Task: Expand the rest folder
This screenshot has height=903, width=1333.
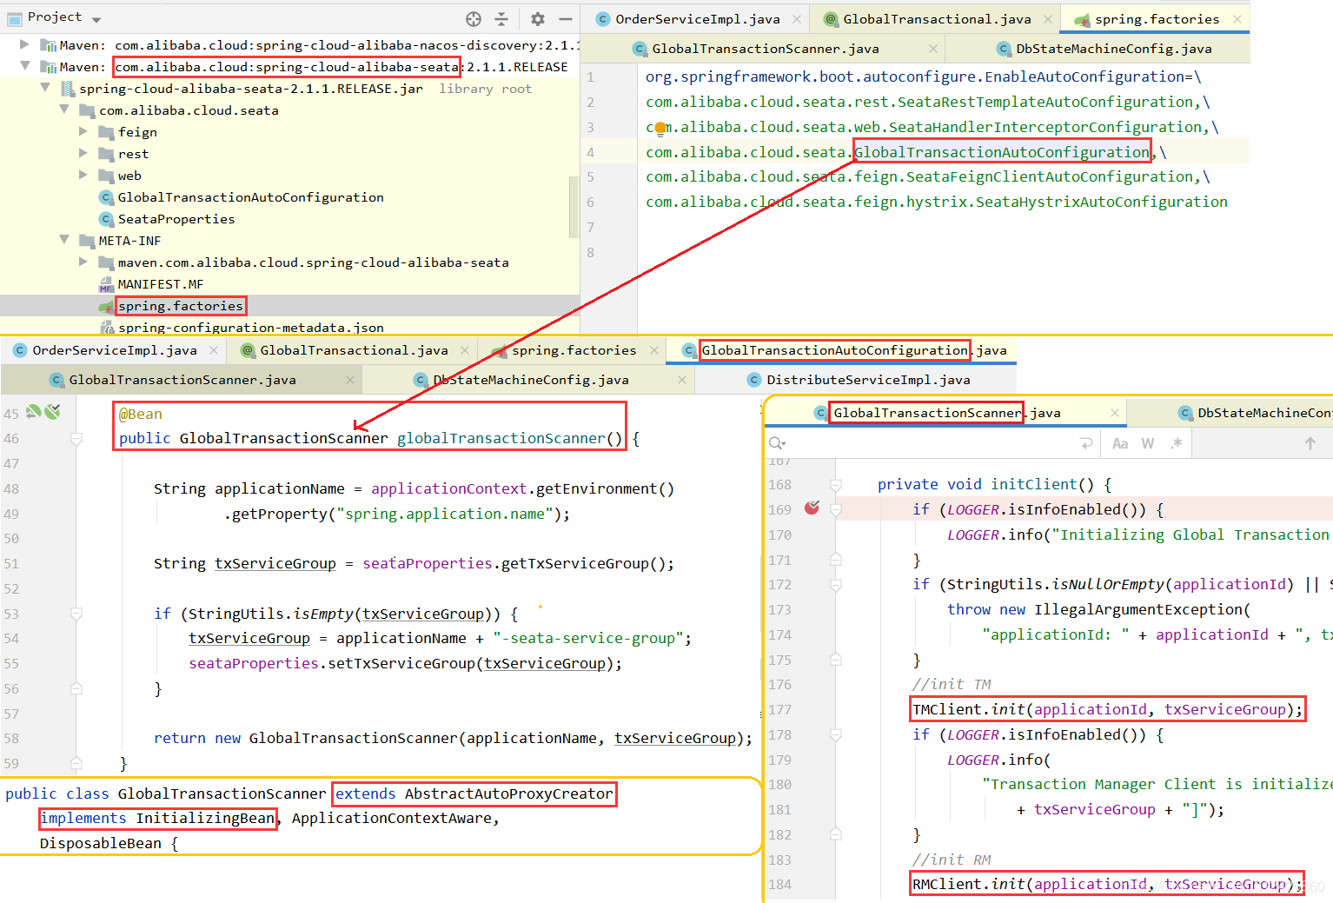Action: (83, 153)
